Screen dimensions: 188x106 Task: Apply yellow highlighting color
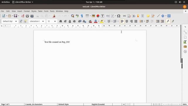(102, 21)
